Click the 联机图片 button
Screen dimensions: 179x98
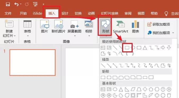[59, 26]
